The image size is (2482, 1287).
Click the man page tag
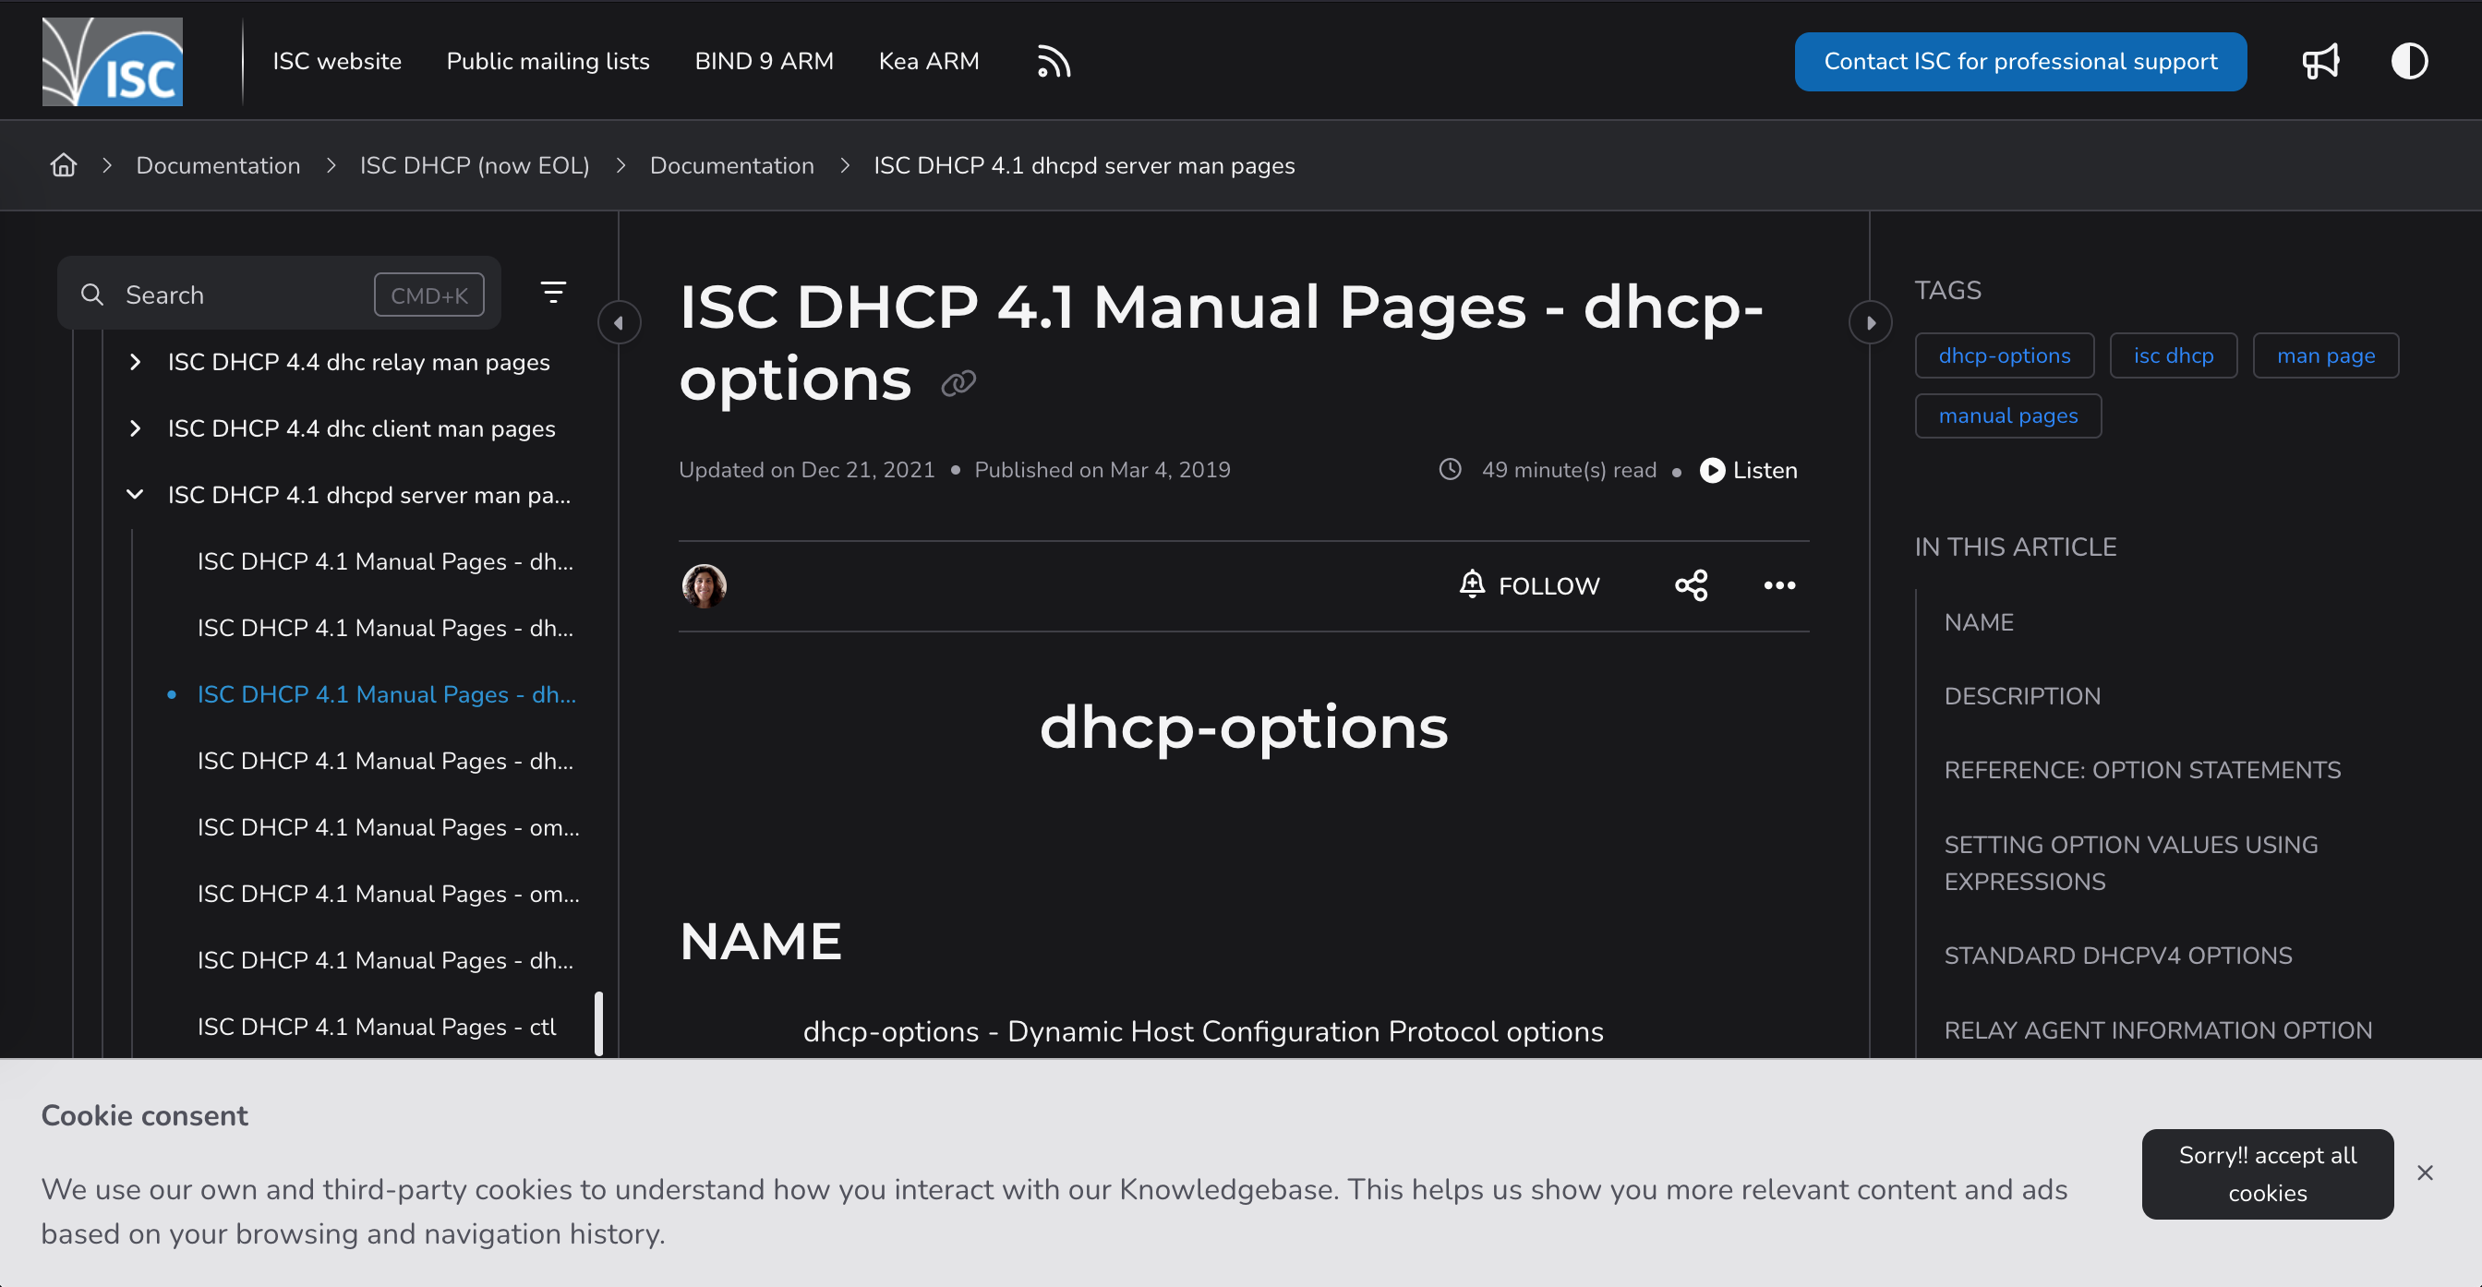coord(2325,355)
